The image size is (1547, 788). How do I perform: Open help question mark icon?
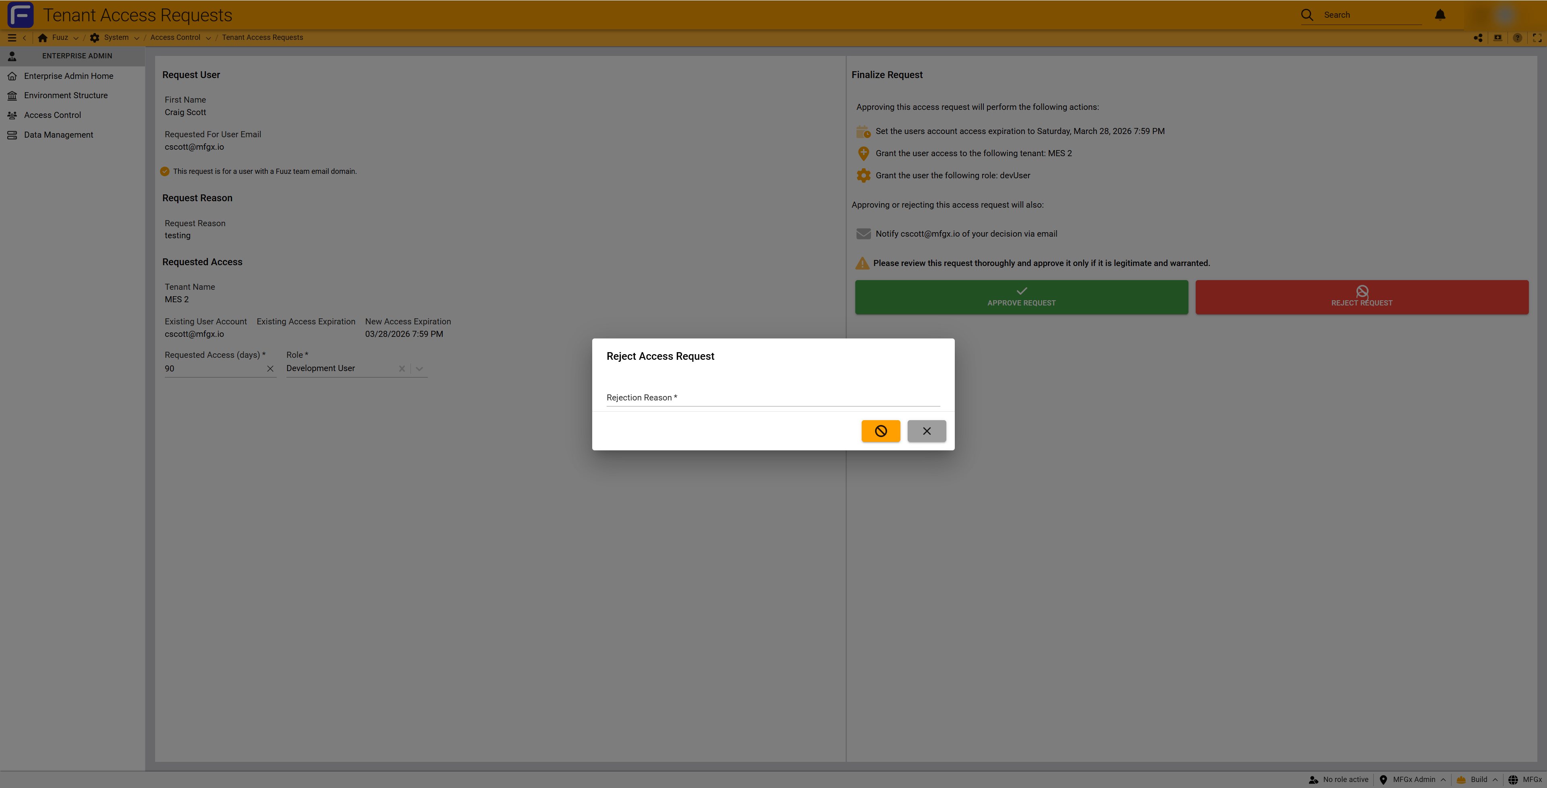(1518, 38)
